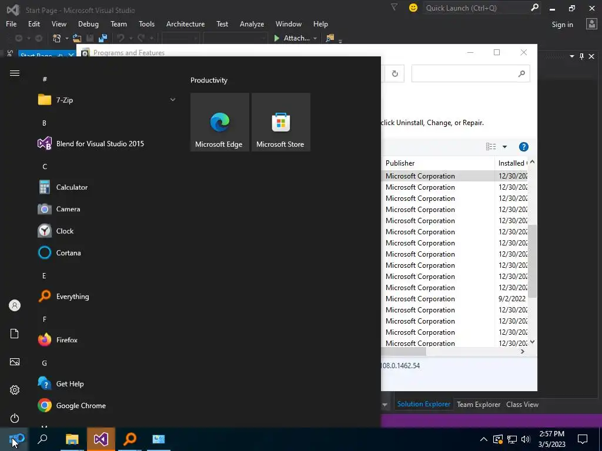Open the Action Center notifications icon
This screenshot has width=602, height=451.
(583, 439)
